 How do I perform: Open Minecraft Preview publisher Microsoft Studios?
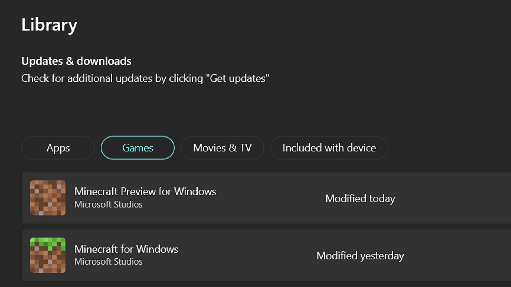tap(108, 204)
